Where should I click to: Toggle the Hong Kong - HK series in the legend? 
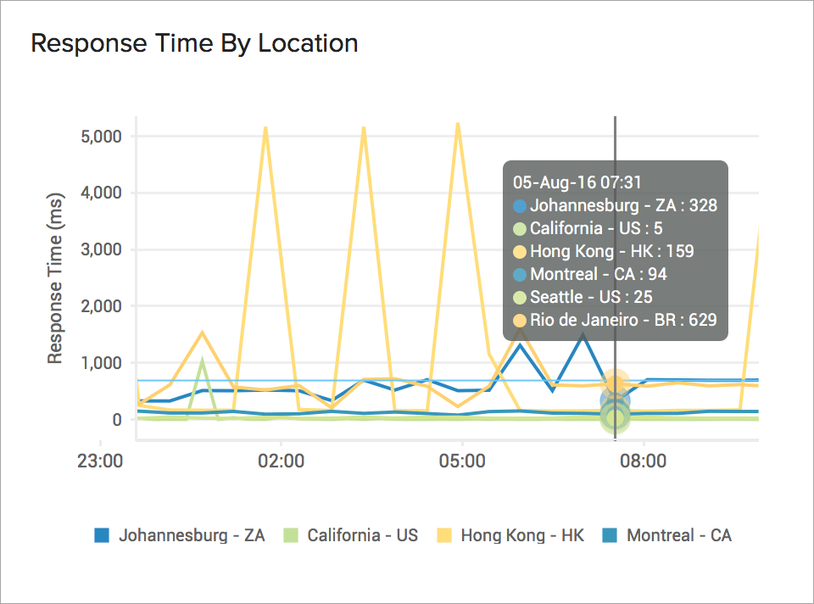click(521, 535)
